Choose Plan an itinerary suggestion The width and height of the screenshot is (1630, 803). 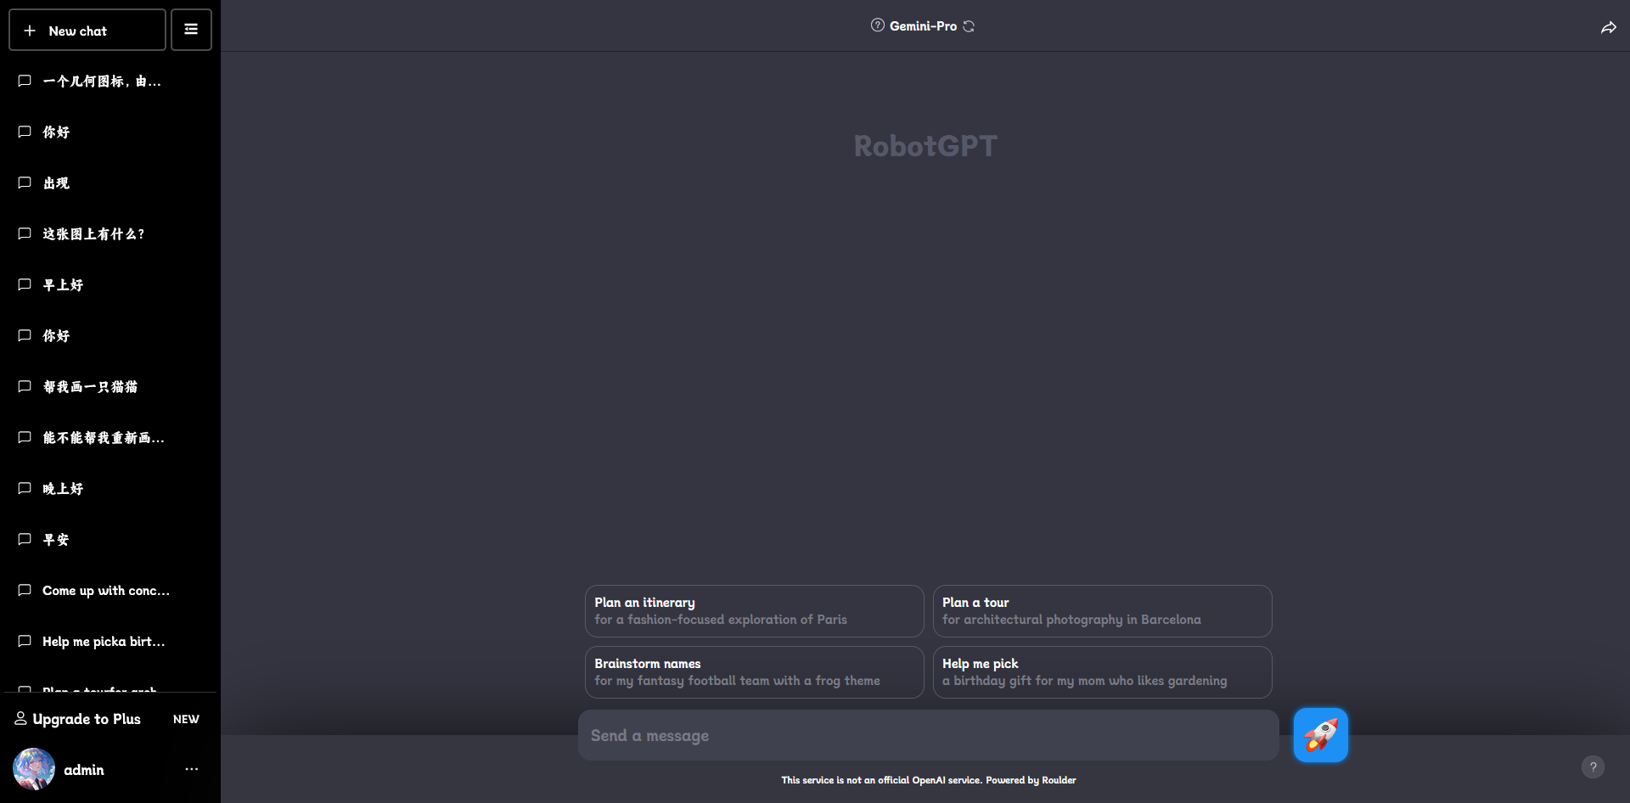click(754, 611)
